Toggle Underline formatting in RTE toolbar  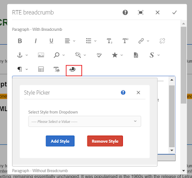pos(51,41)
